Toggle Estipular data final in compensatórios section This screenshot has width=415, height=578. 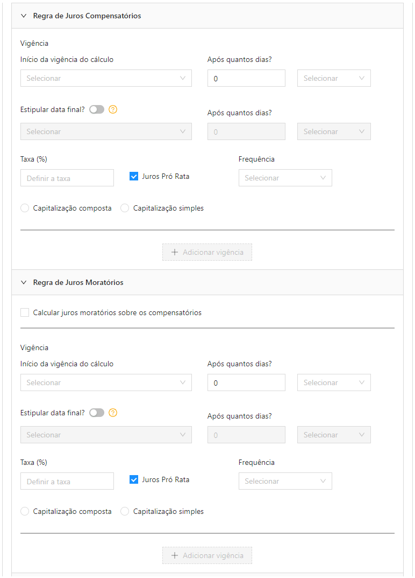tap(97, 109)
